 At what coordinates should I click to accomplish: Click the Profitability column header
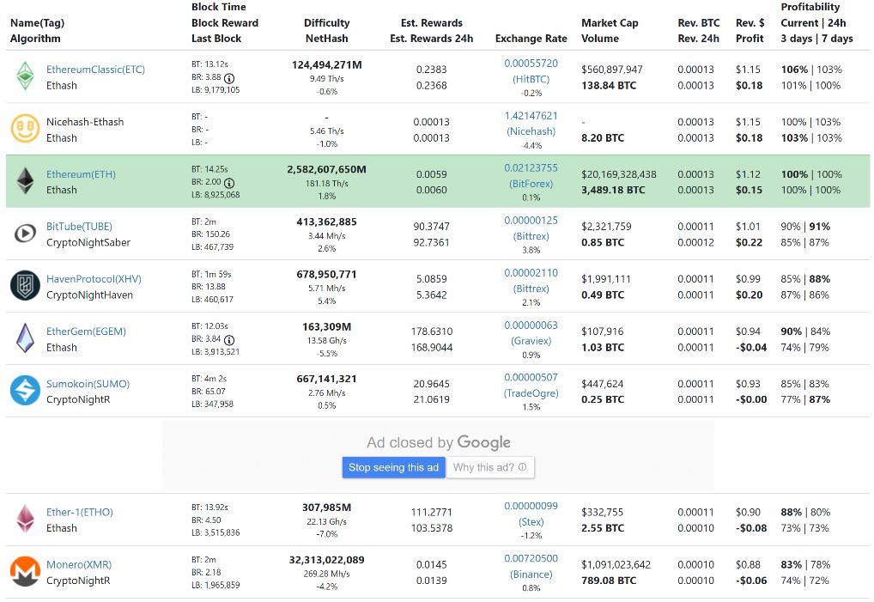(x=810, y=7)
